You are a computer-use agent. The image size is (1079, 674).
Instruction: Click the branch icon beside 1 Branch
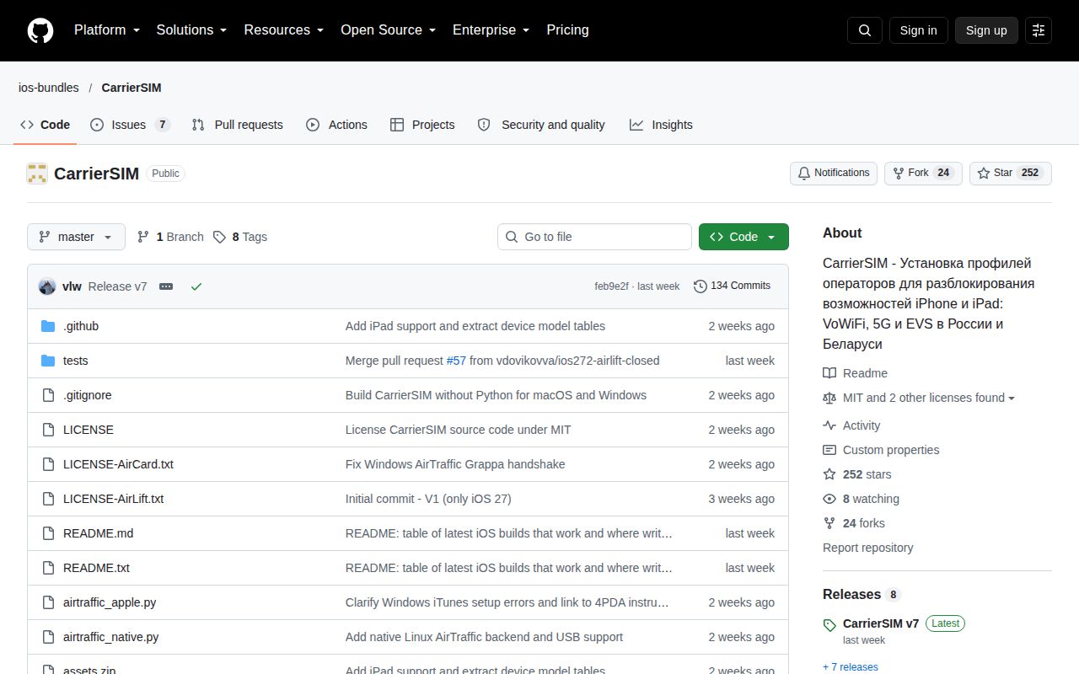click(143, 237)
